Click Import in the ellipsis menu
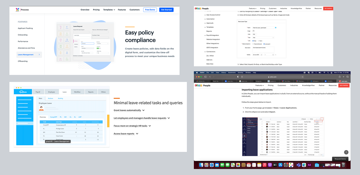The height and width of the screenshot is (175, 360). tap(318, 121)
